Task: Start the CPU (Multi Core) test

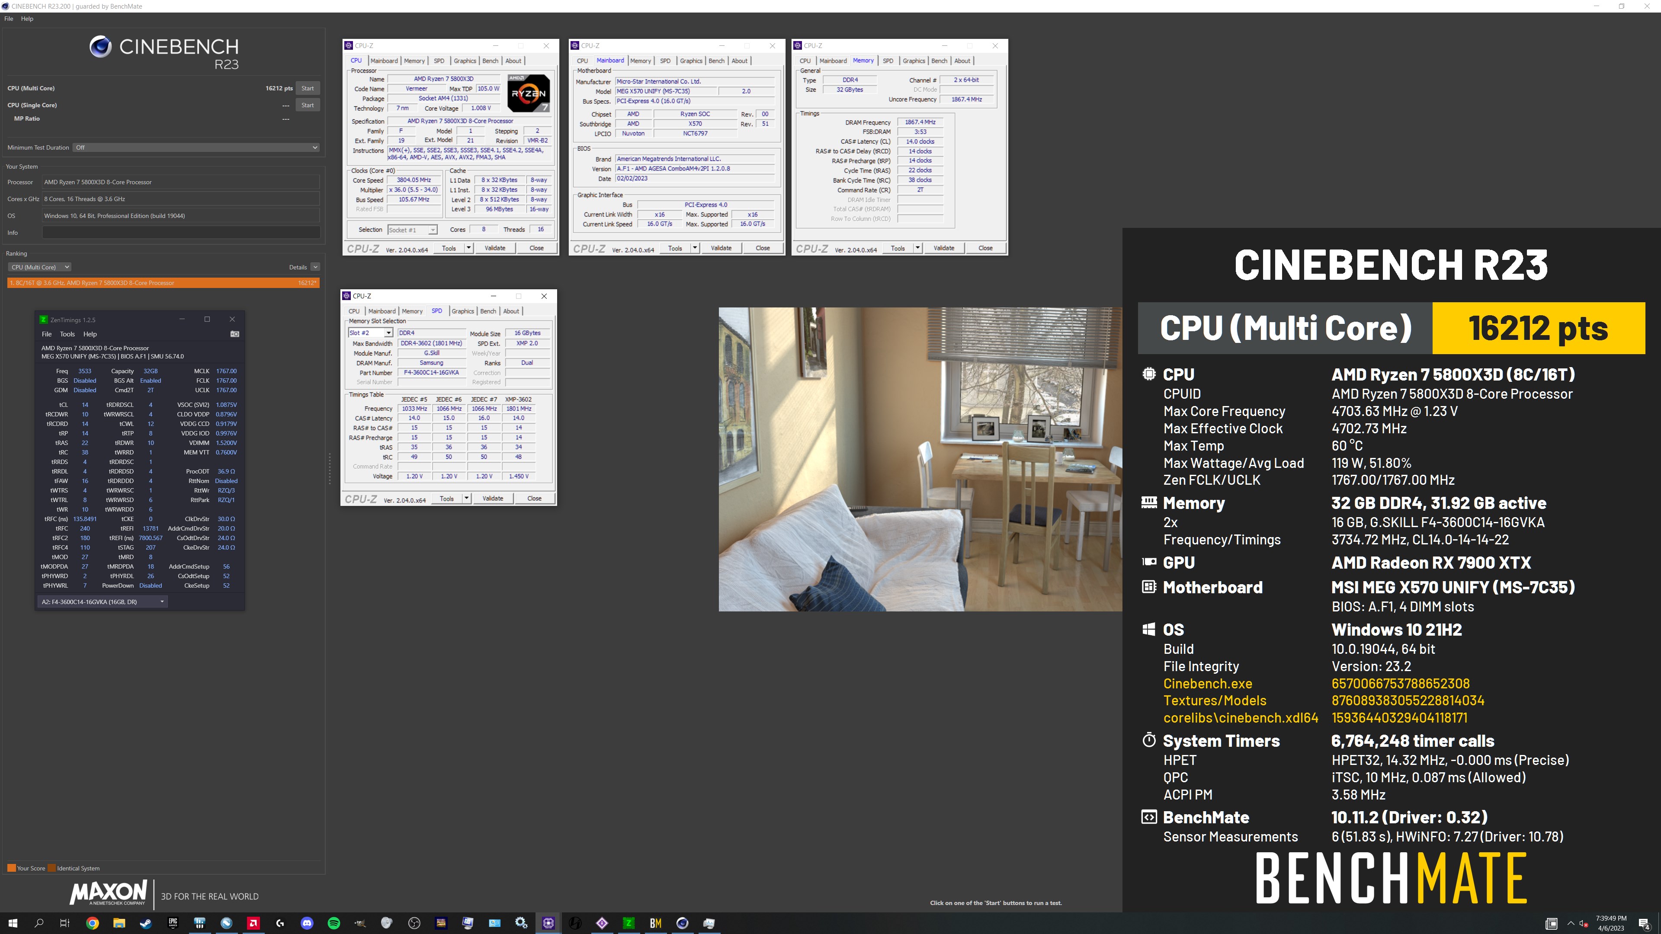Action: tap(308, 88)
